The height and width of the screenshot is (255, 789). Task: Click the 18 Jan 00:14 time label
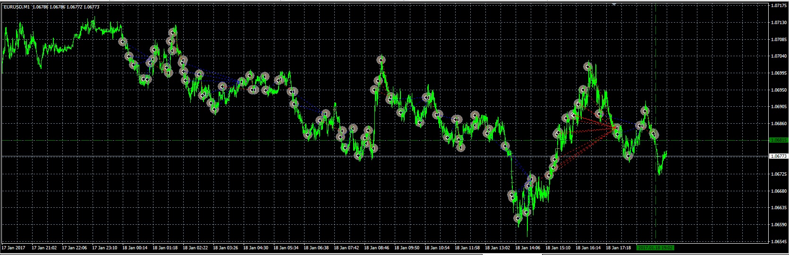point(135,247)
